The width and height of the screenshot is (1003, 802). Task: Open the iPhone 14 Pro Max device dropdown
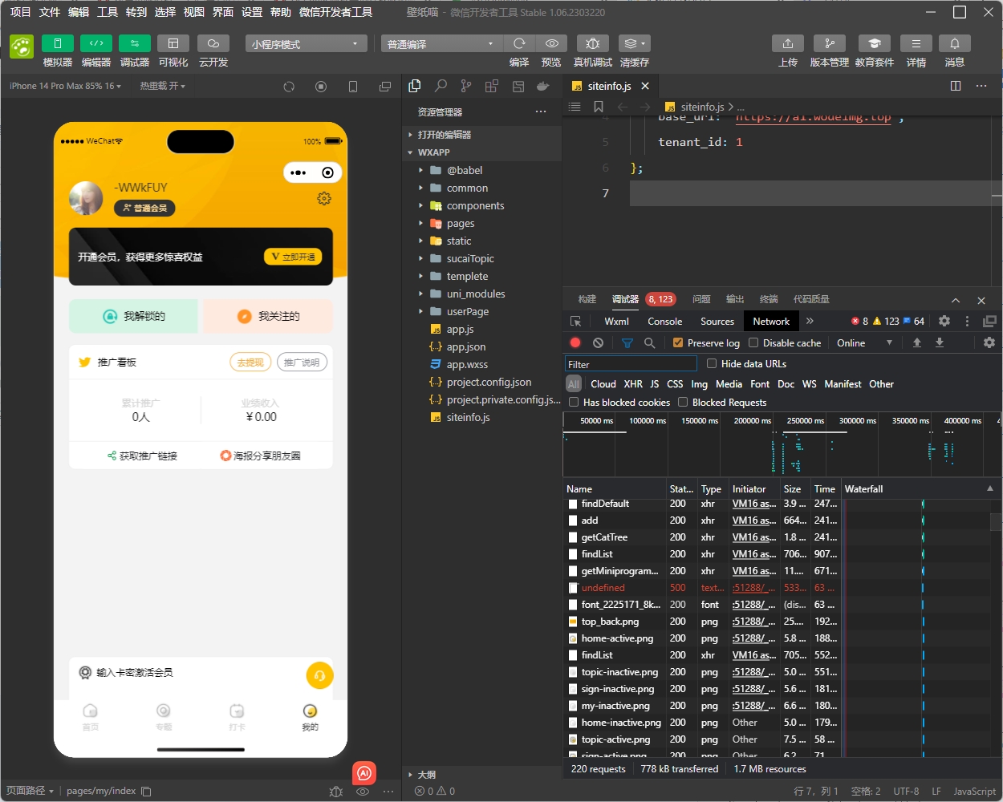pos(65,86)
